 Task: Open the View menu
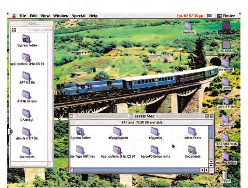pyautogui.click(x=45, y=16)
